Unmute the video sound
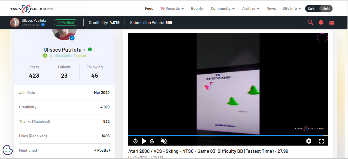The width and height of the screenshot is (348, 159). (164, 141)
